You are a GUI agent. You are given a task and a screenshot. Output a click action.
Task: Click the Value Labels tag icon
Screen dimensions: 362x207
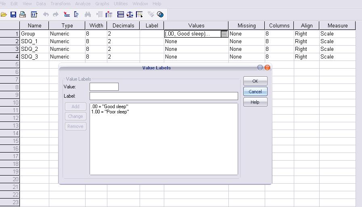pos(151,15)
